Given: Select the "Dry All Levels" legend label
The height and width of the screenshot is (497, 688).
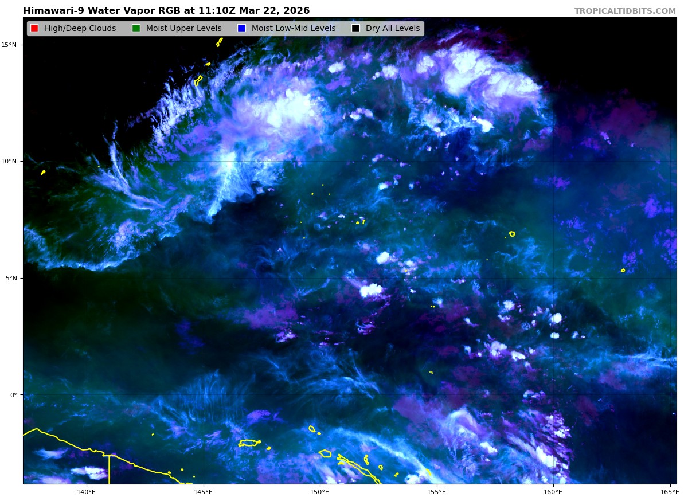Looking at the screenshot, I should point(393,28).
